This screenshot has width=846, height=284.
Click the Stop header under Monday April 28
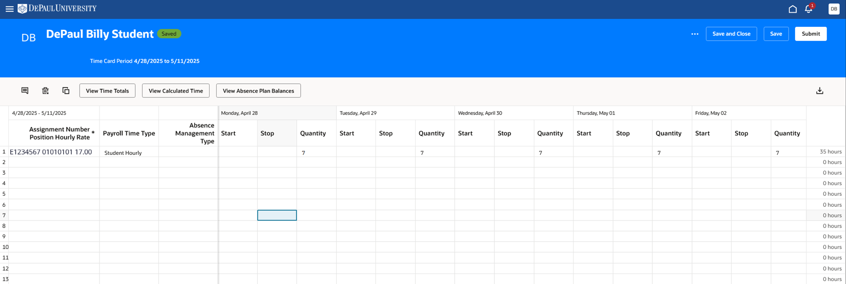[x=277, y=133]
